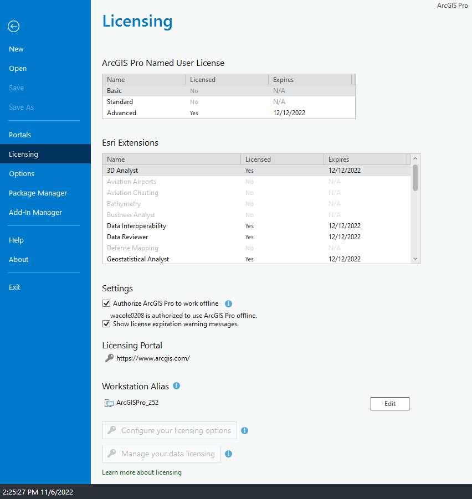The width and height of the screenshot is (472, 499).
Task: Open Help from the sidebar
Action: 16,240
